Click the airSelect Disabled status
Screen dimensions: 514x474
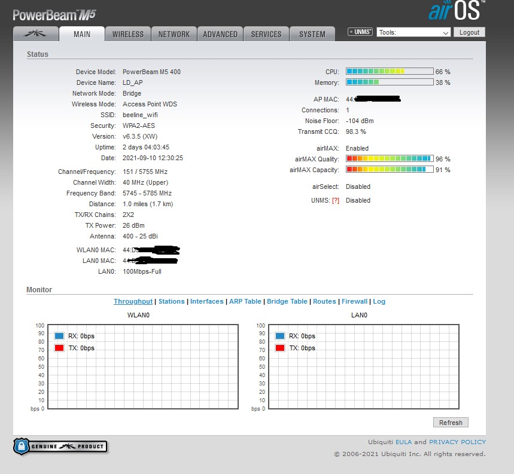358,187
